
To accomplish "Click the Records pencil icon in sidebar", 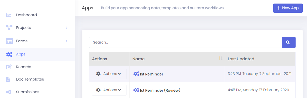I will (9, 67).
